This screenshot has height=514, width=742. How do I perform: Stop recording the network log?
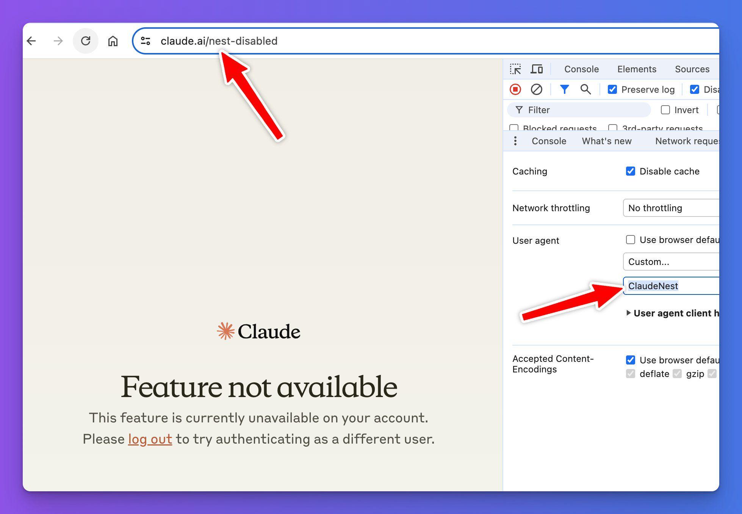[x=515, y=89]
